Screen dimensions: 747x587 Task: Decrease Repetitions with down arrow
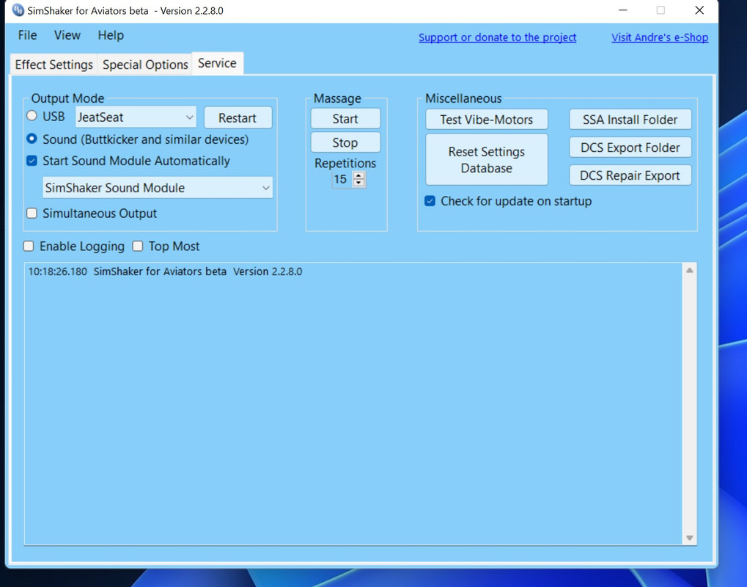358,183
